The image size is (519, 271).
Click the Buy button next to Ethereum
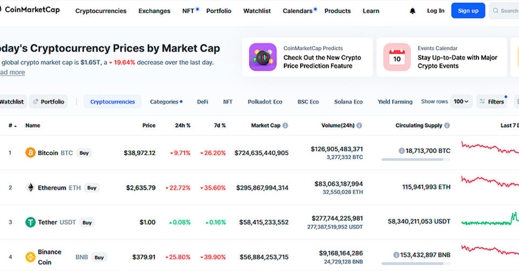(x=92, y=188)
